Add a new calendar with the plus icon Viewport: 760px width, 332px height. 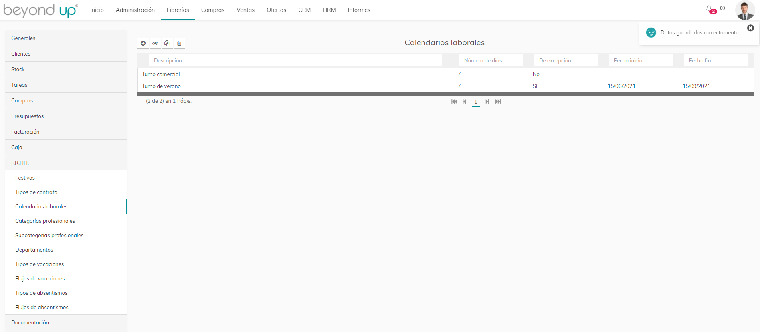143,43
